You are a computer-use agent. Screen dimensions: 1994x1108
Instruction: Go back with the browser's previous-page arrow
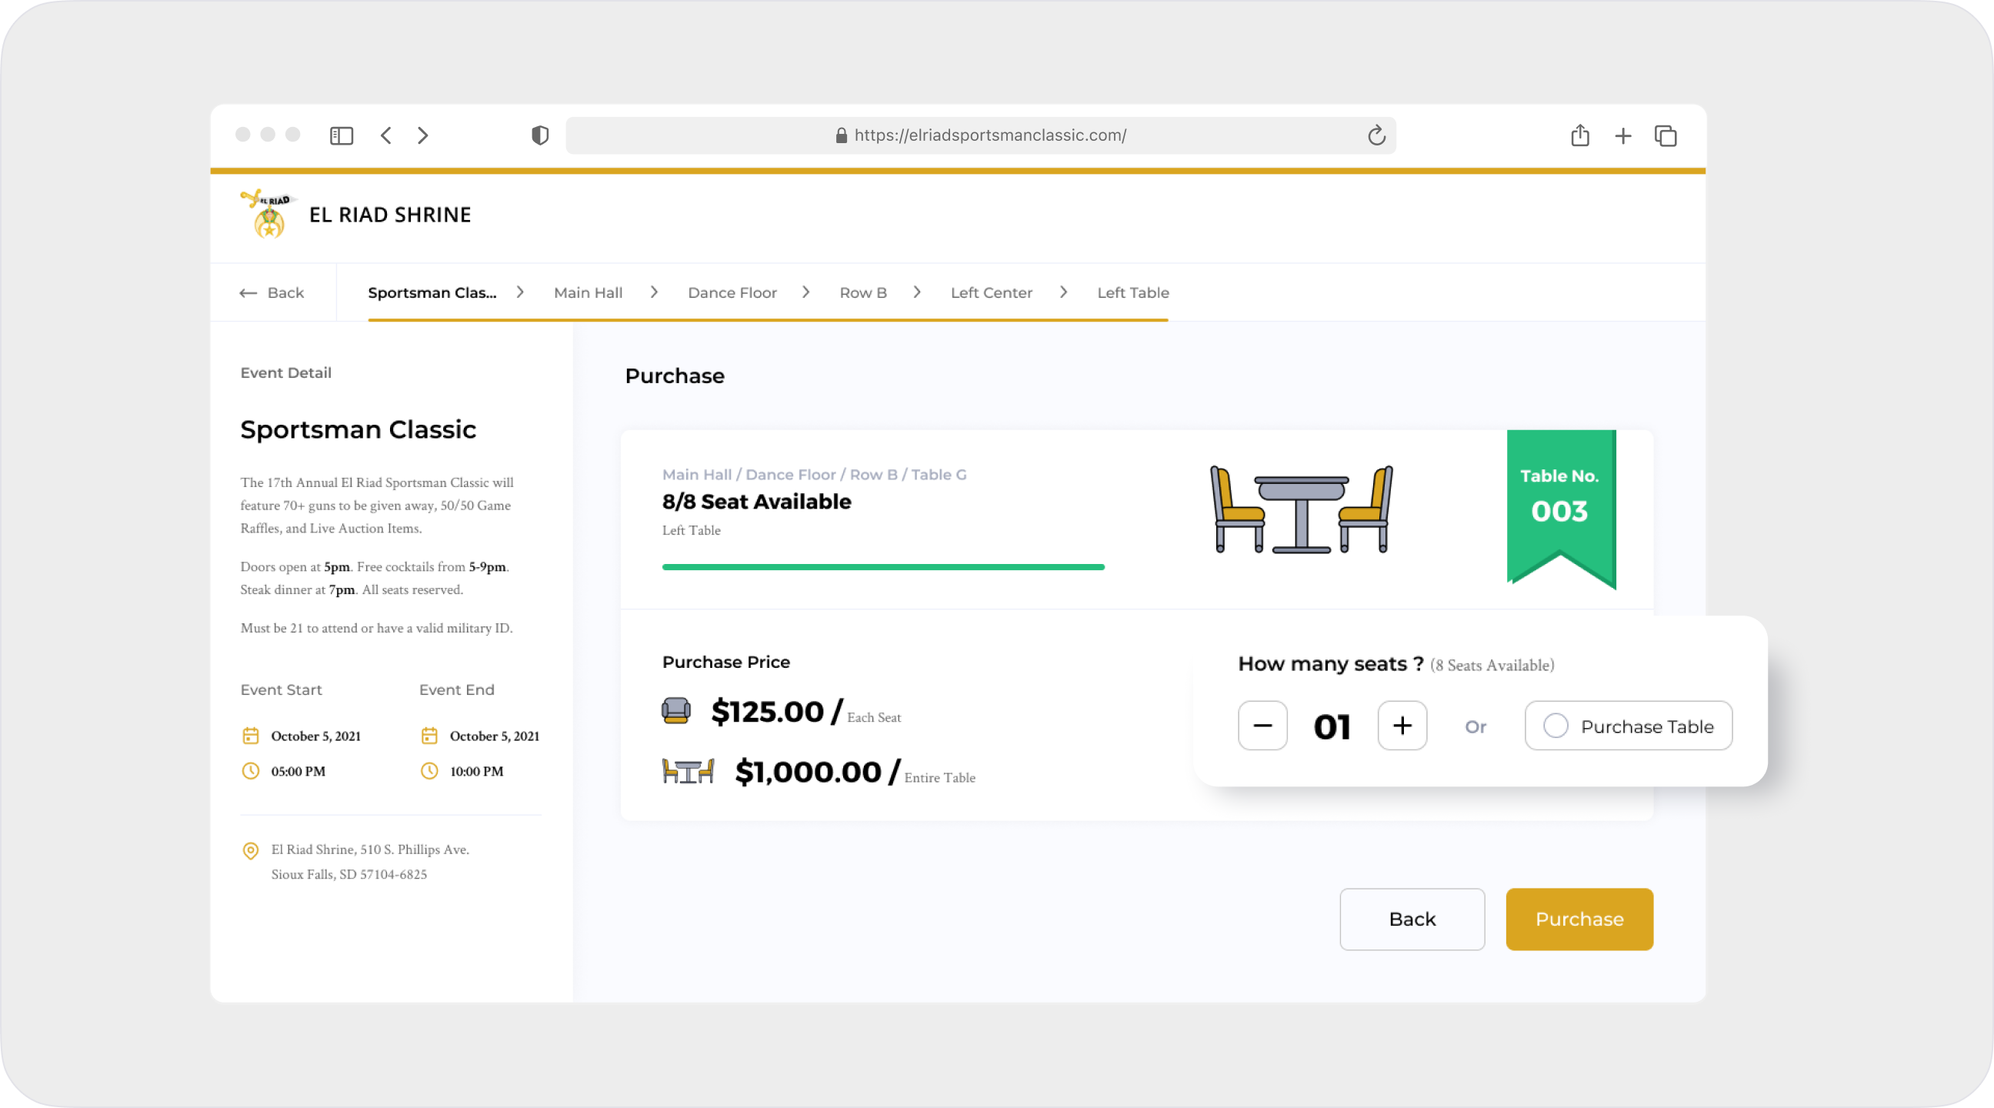386,135
